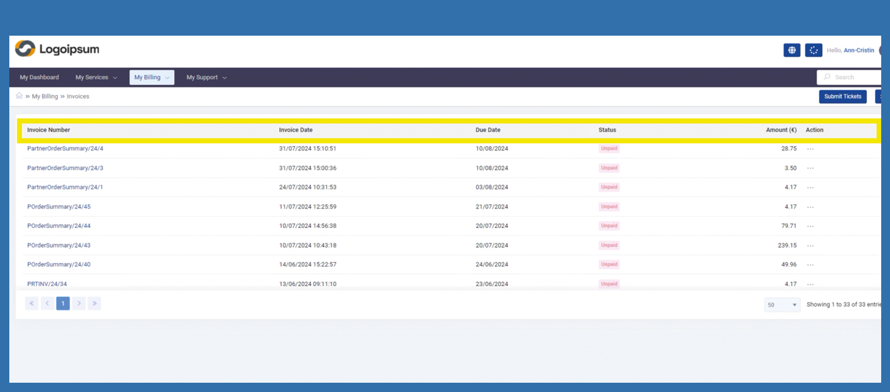Click the globe language icon
890x392 pixels.
pos(792,50)
